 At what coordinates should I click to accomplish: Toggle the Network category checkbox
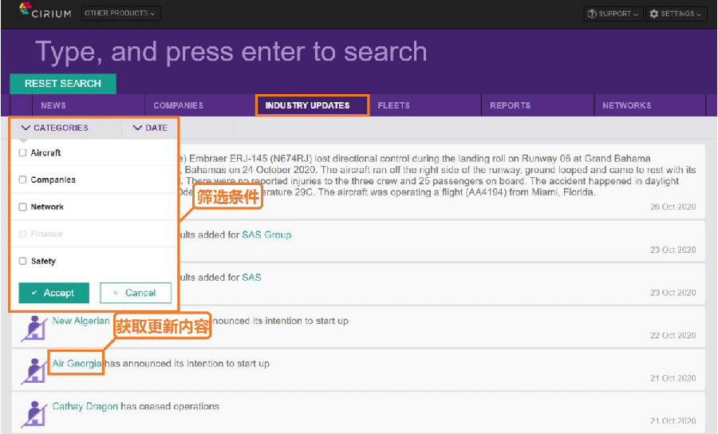point(23,207)
